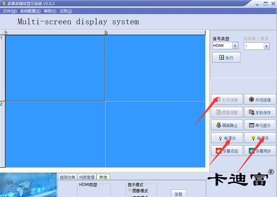Open 字幕设定 subtitle settings

tap(227, 151)
